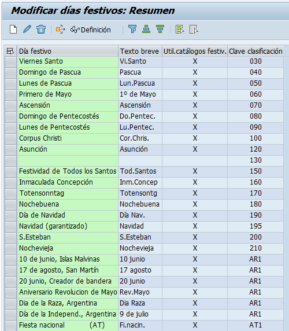Select the row marker for Corpus Christi
This screenshot has height=331, width=289.
point(11,138)
